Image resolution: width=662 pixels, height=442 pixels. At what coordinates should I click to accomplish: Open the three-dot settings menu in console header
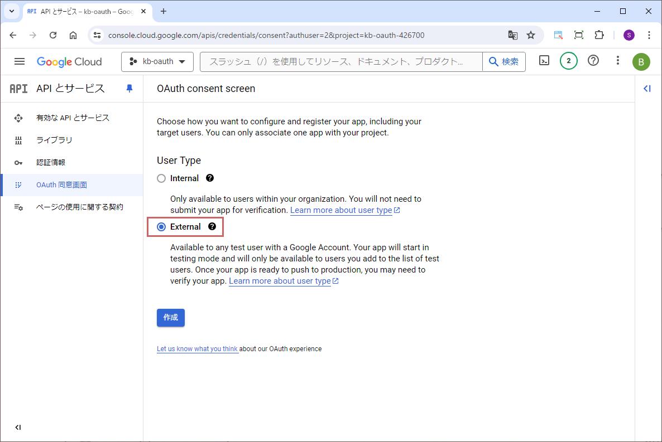(617, 61)
